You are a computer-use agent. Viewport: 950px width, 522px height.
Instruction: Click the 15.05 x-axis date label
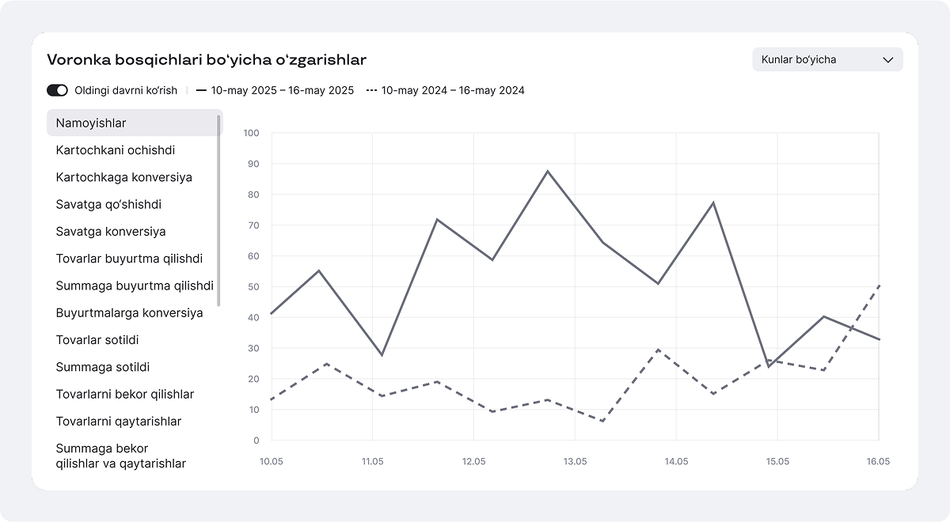coord(777,461)
